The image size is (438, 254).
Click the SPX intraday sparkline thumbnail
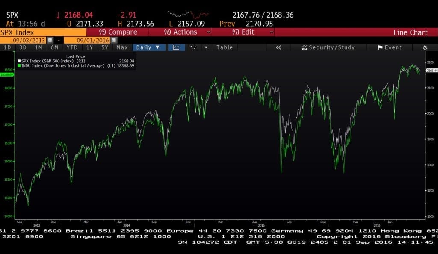click(188, 15)
